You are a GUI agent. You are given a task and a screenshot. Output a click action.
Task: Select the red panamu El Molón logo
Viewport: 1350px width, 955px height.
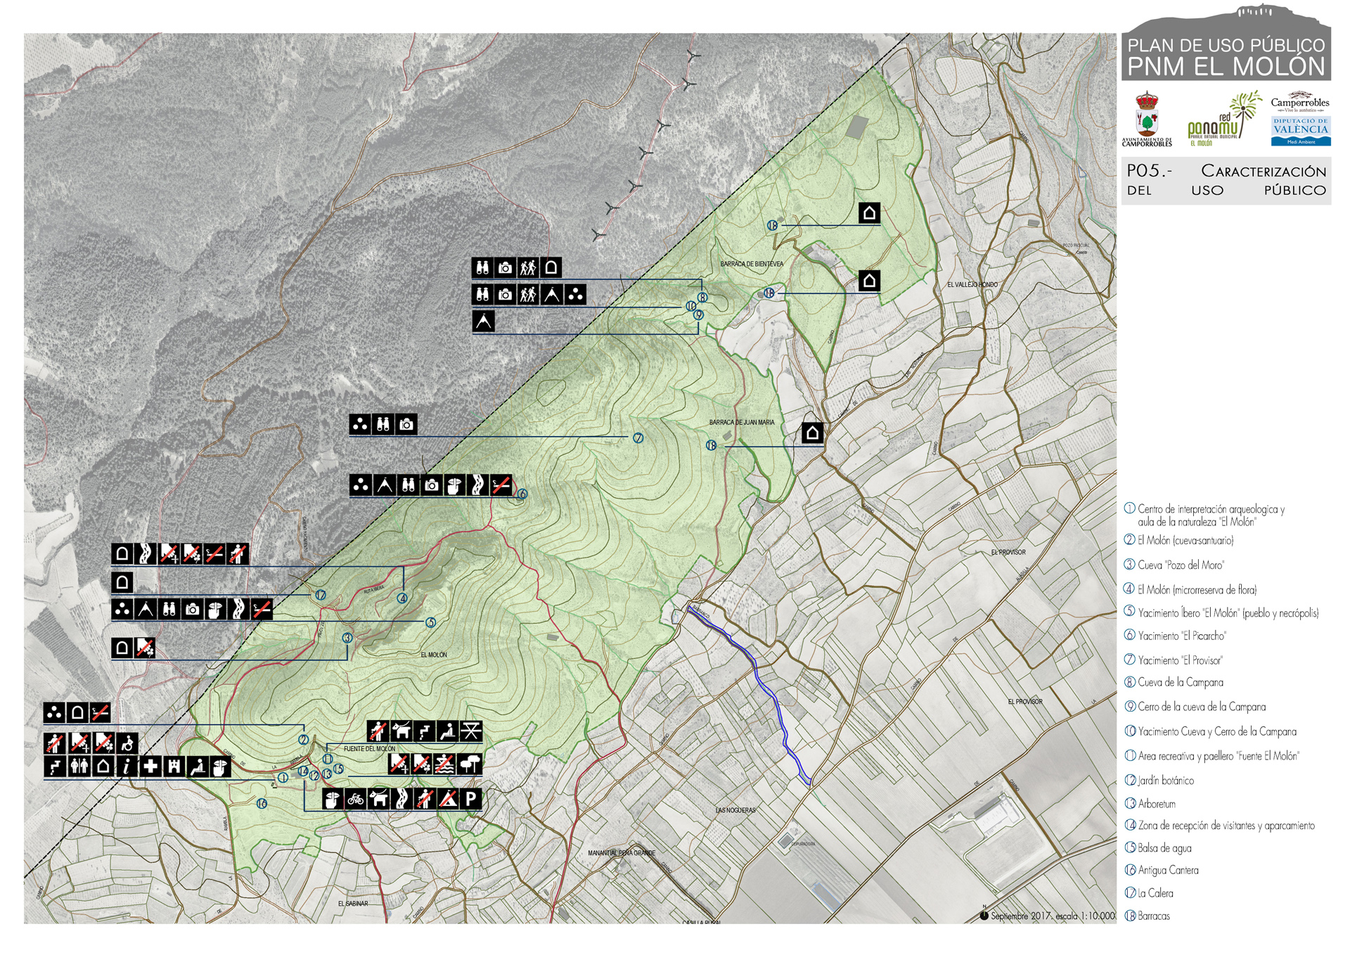1223,118
